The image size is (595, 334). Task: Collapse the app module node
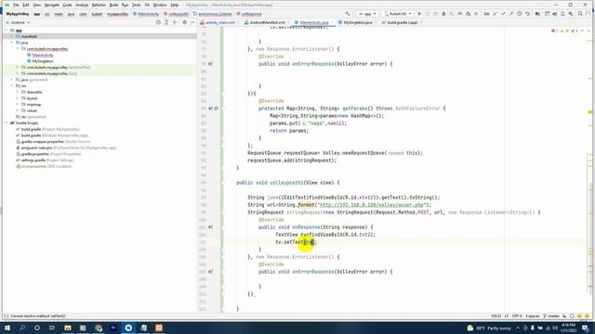click(7, 31)
